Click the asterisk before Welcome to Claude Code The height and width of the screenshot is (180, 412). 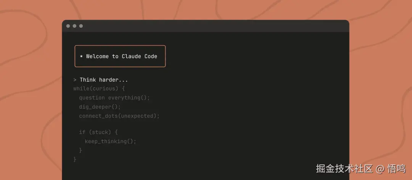point(81,57)
